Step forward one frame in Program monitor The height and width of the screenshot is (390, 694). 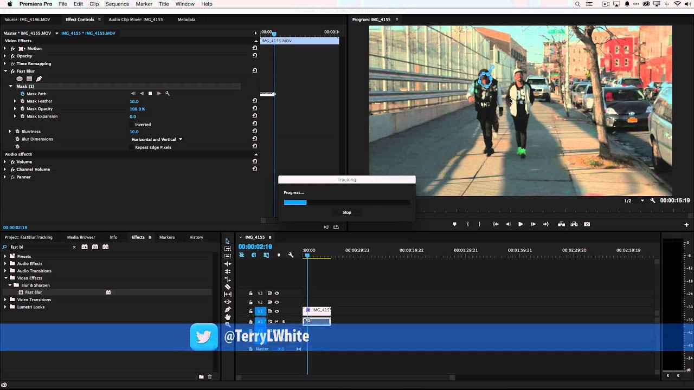click(x=533, y=224)
